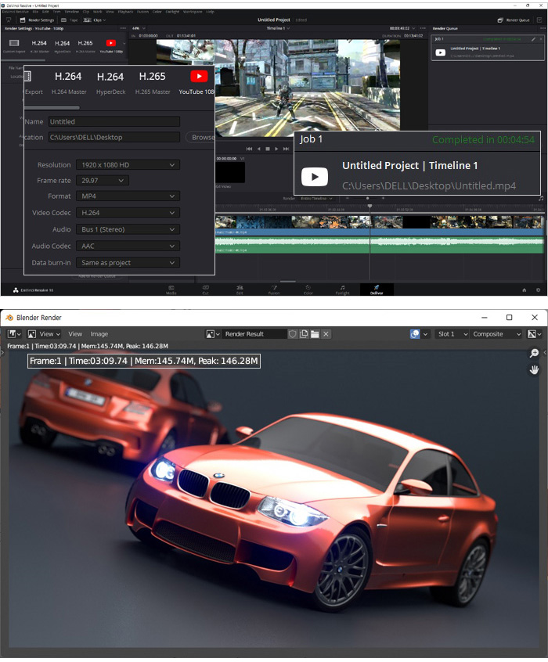The image size is (548, 662).
Task: Open the Timeline 1 selector dropdown
Action: coord(279,28)
